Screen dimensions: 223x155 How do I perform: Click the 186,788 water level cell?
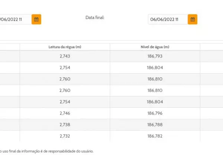(155, 125)
